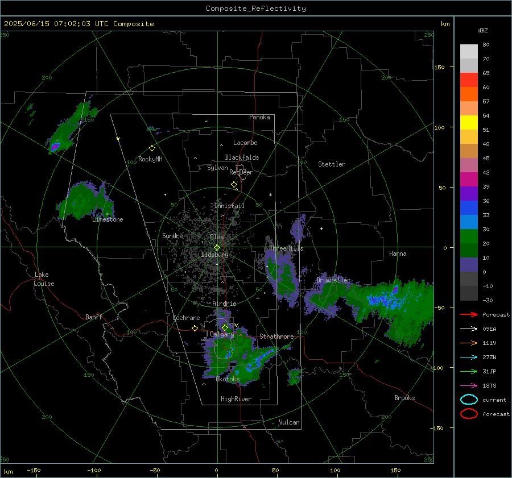Click the RedDeer city label

[241, 172]
